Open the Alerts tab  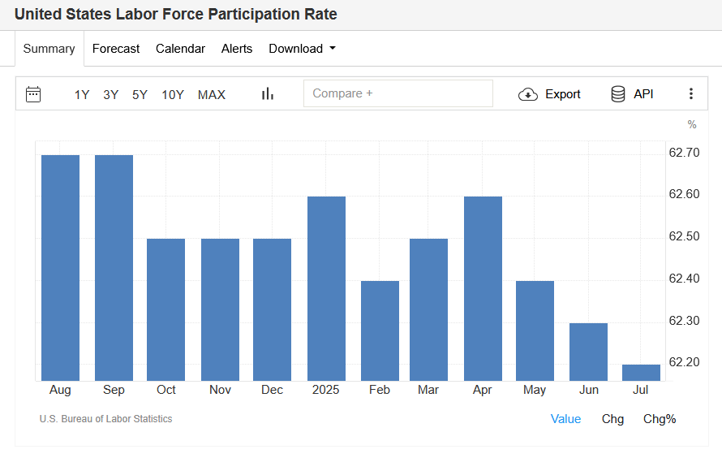coord(237,49)
